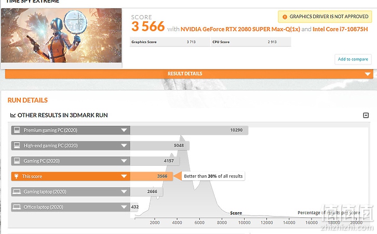377x234 pixels.
Task: Click the Graphics Score 3 713 cell
Action: (x=170, y=42)
